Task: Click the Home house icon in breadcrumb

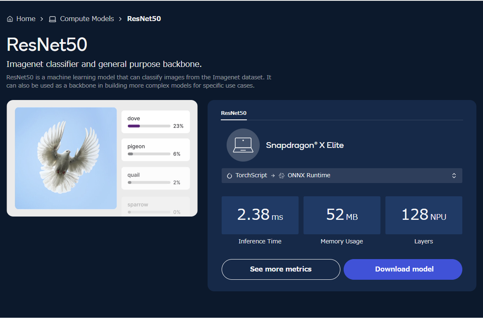Action: pyautogui.click(x=10, y=19)
